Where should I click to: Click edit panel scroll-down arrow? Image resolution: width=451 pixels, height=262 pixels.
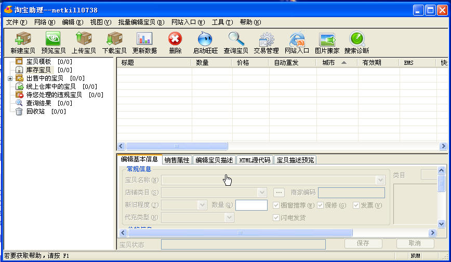[441, 223]
